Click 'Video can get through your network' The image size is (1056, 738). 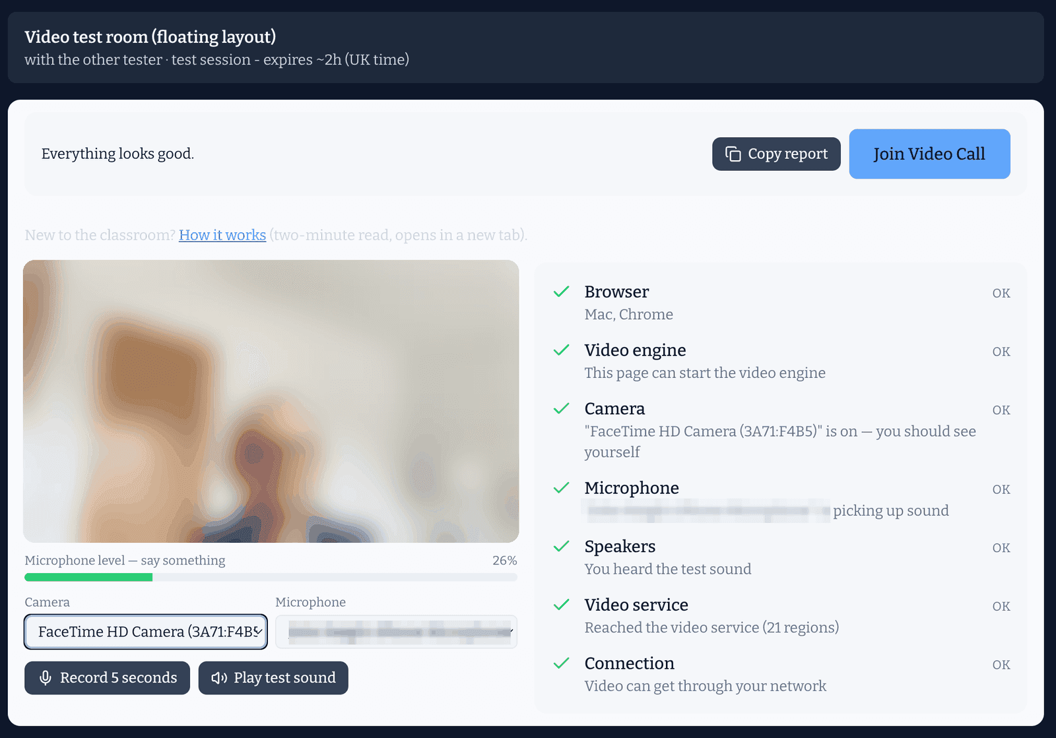(705, 686)
